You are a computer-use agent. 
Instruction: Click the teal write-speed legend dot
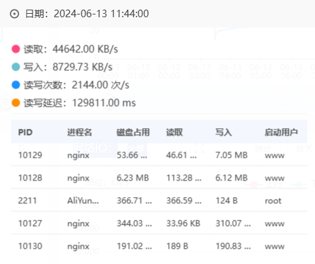[16, 67]
